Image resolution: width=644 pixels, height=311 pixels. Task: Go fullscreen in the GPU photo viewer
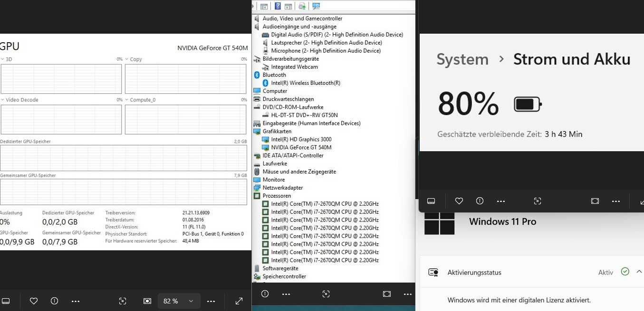(x=239, y=301)
